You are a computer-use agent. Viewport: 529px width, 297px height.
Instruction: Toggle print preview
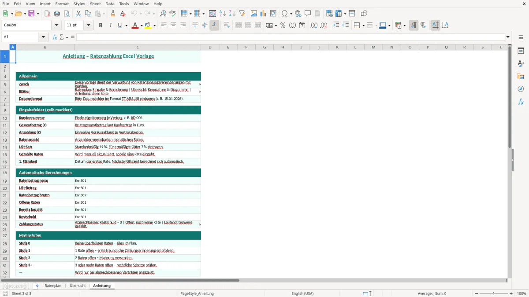click(66, 14)
